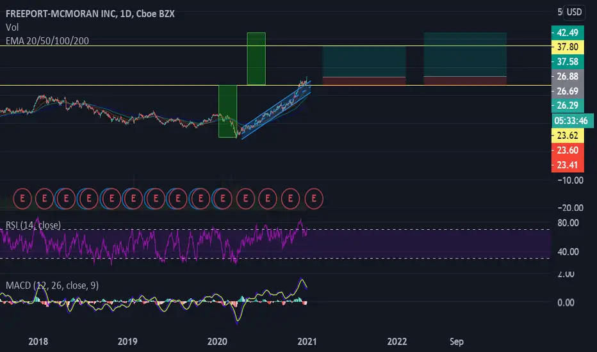The height and width of the screenshot is (352, 597).
Task: Select the tall green rectangle above 26.69 line
Action: click(x=256, y=59)
